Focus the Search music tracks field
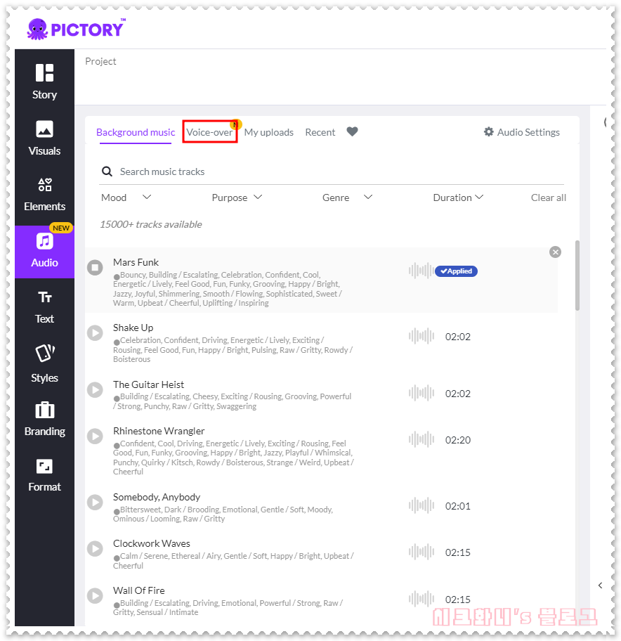621x641 pixels. [332, 171]
